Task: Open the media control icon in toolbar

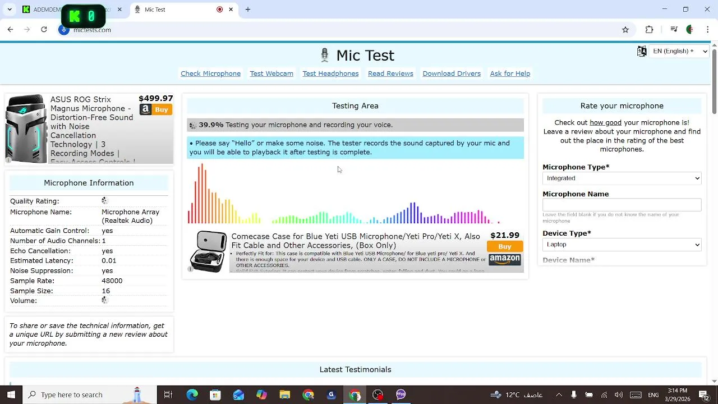Action: coord(674,30)
